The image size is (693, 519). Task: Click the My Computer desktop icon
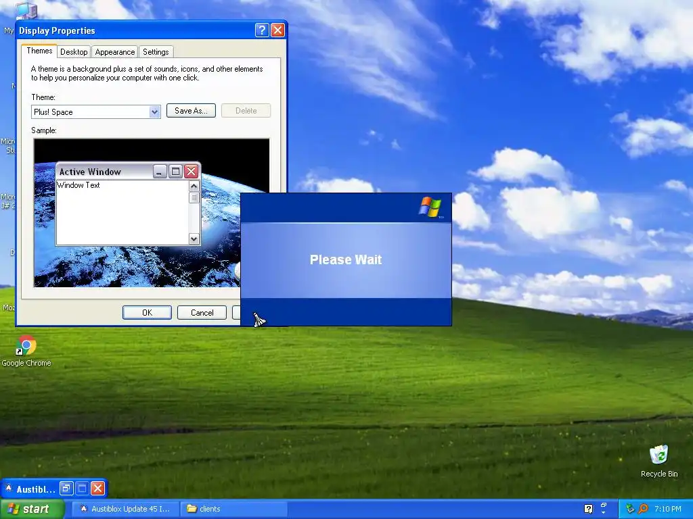tap(26, 11)
